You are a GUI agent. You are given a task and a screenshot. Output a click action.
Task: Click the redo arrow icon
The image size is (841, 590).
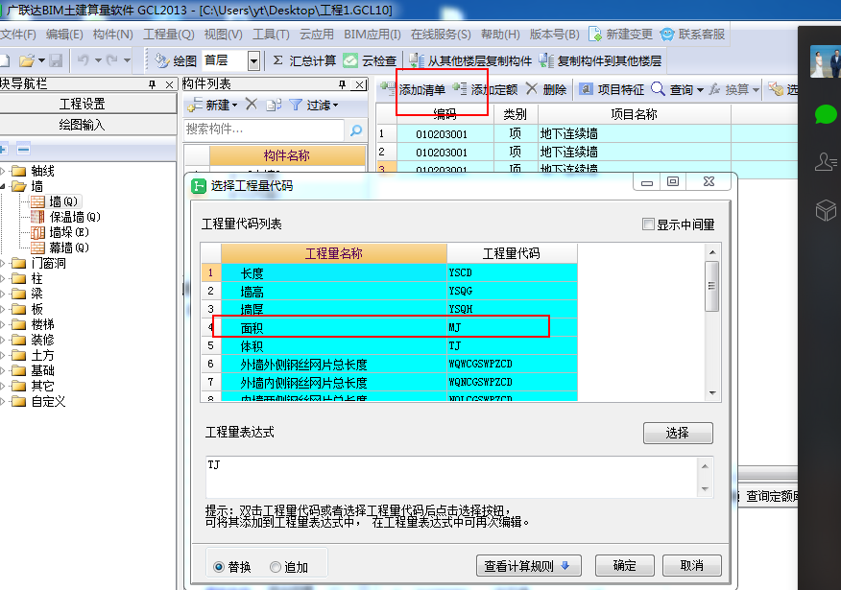pyautogui.click(x=111, y=60)
